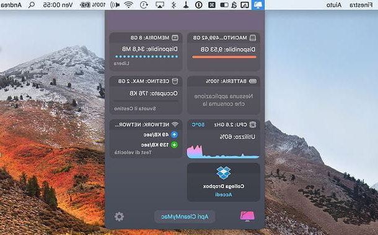Click the Accedi link under Dropbox

click(x=224, y=194)
